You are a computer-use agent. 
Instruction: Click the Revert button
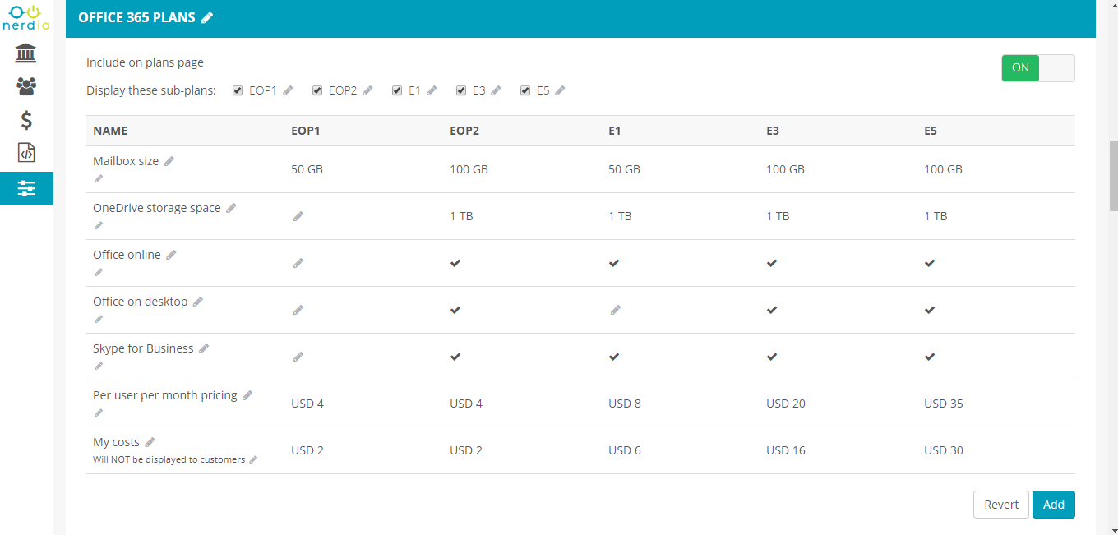point(1001,505)
